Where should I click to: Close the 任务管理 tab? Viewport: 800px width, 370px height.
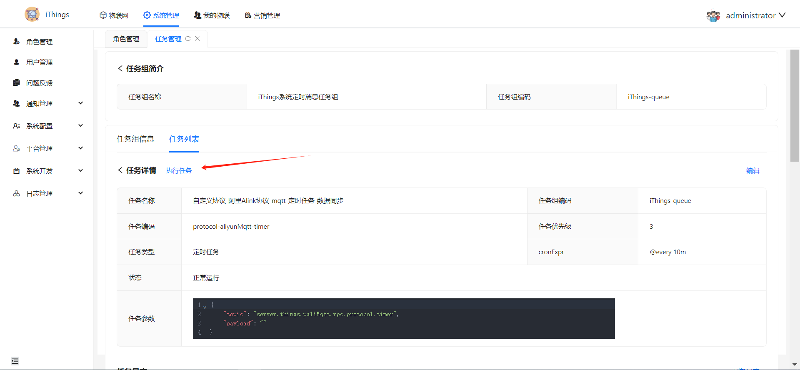[197, 38]
